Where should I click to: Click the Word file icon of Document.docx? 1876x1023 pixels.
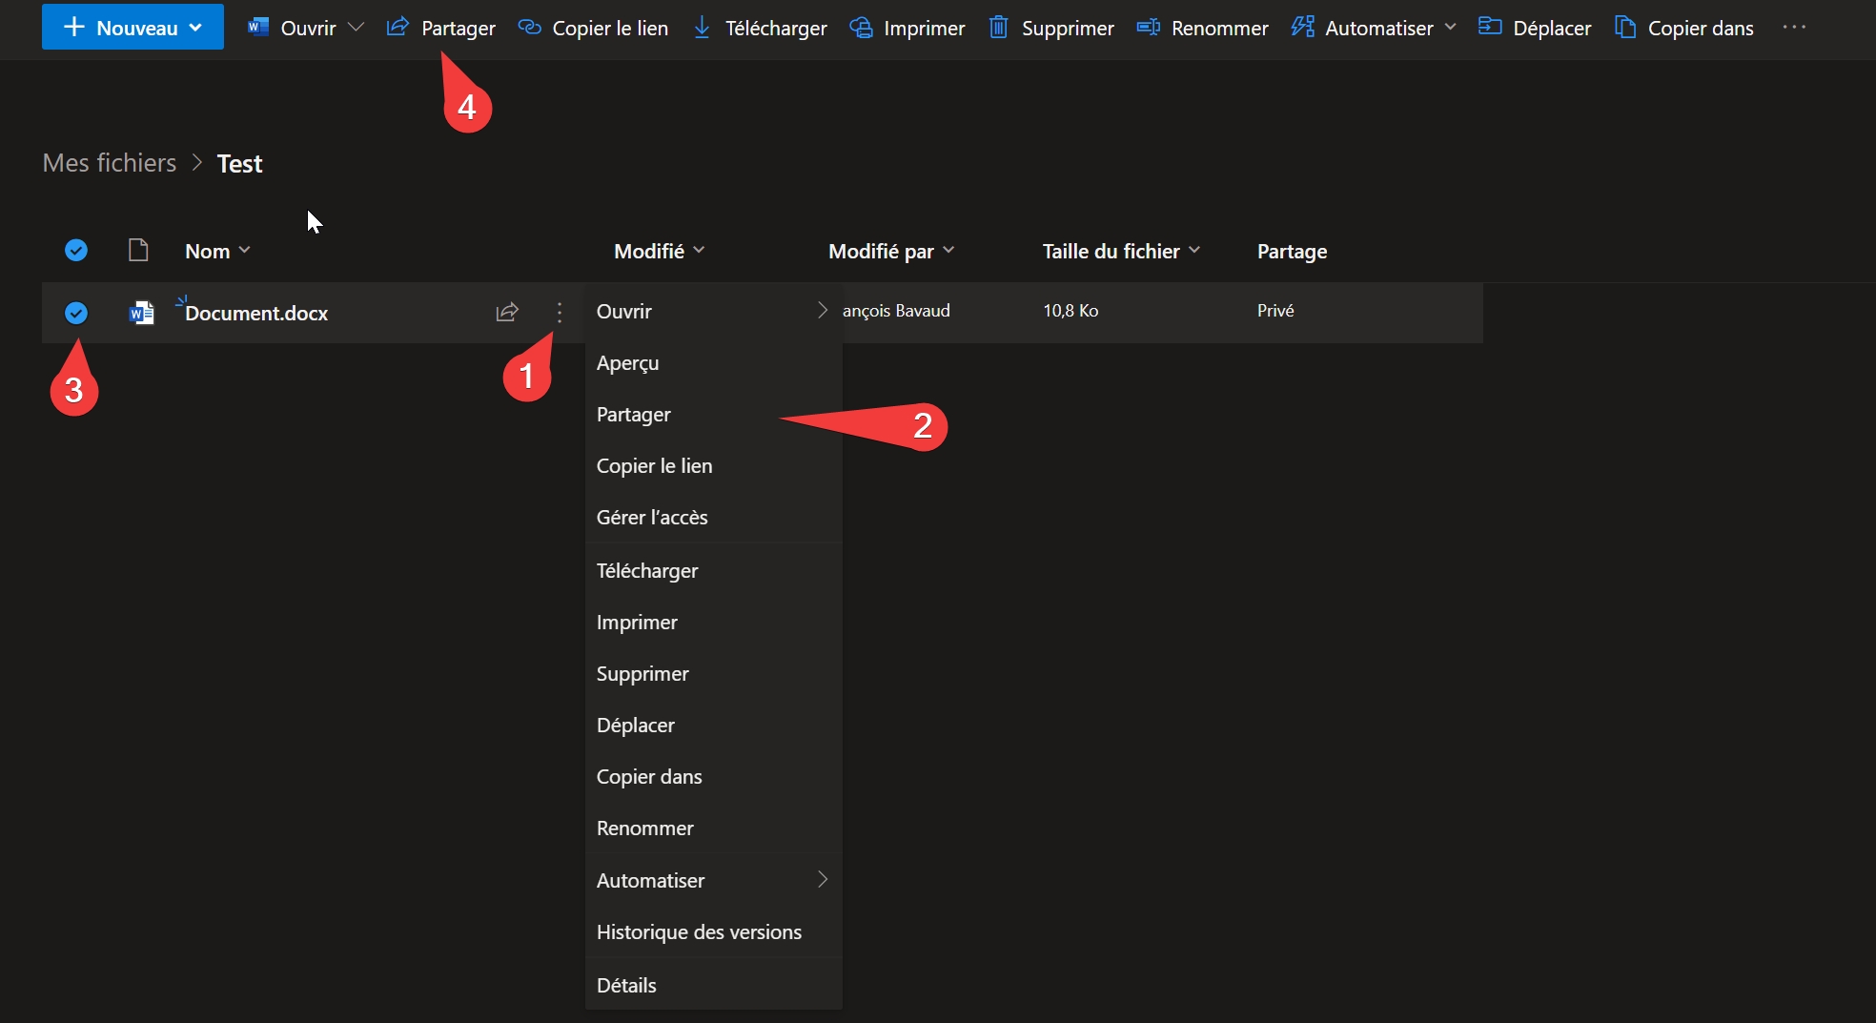click(141, 313)
